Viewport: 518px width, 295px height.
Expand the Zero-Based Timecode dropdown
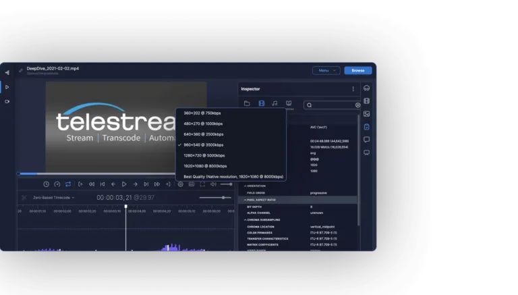pos(54,198)
